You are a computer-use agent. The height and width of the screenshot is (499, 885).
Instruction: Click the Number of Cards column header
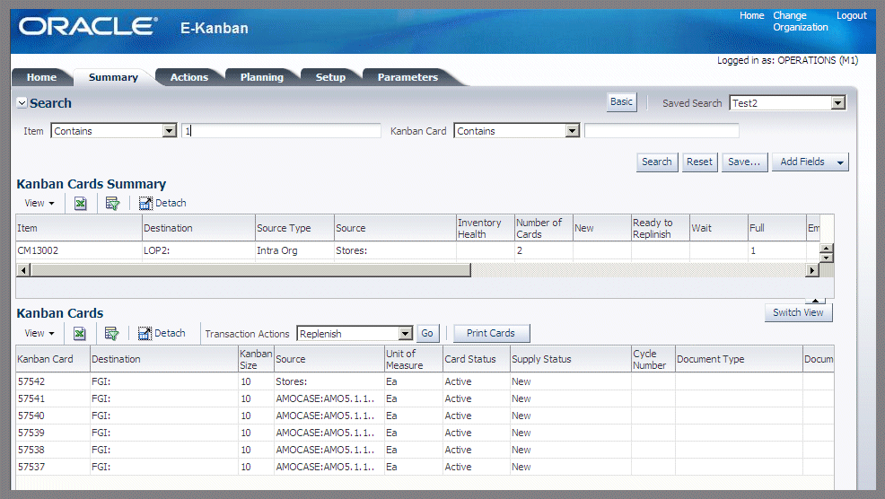544,228
